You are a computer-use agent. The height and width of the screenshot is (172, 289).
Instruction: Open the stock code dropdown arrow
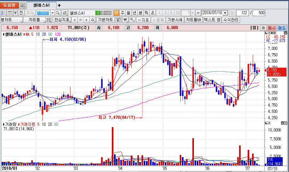coord(52,13)
